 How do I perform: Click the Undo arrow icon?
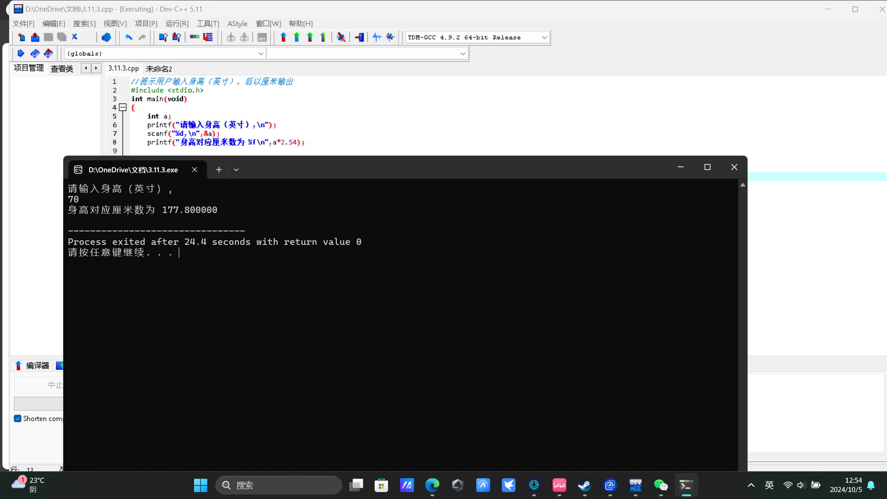click(x=128, y=37)
